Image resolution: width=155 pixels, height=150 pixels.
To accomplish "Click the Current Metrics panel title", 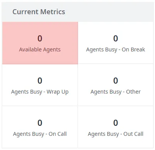I will (x=39, y=12).
